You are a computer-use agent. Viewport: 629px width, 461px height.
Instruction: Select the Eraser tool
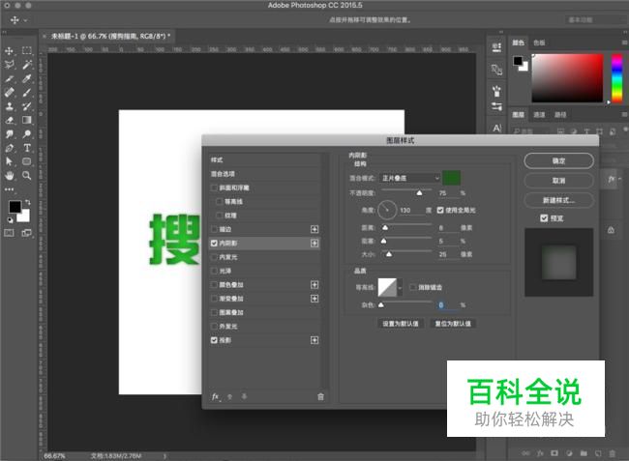tap(9, 120)
